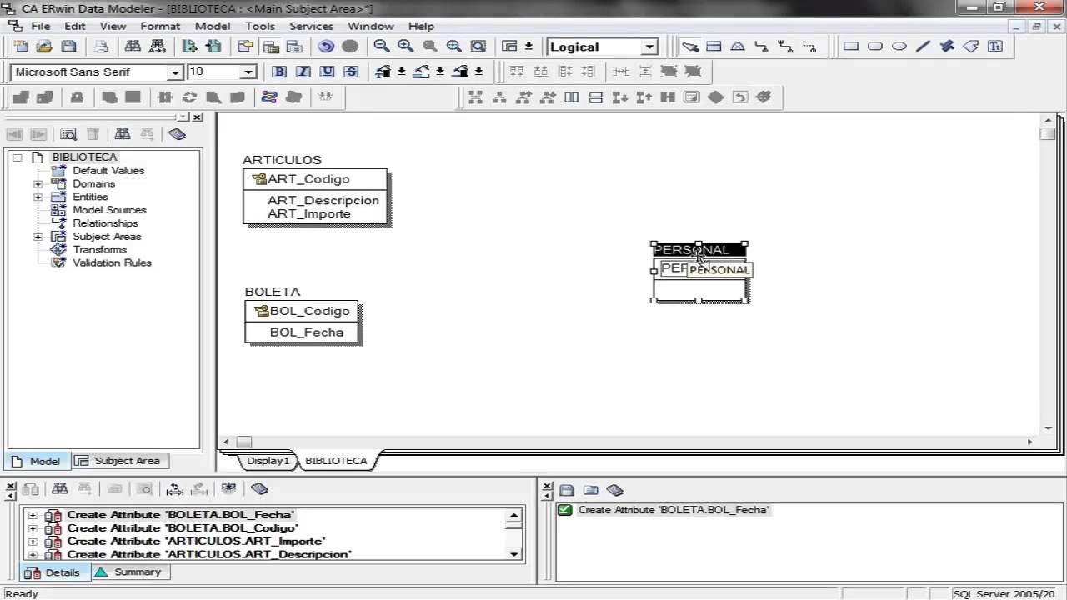Screen dimensions: 1067x600
Task: Select the ART_Descripcion attribute
Action: point(323,200)
